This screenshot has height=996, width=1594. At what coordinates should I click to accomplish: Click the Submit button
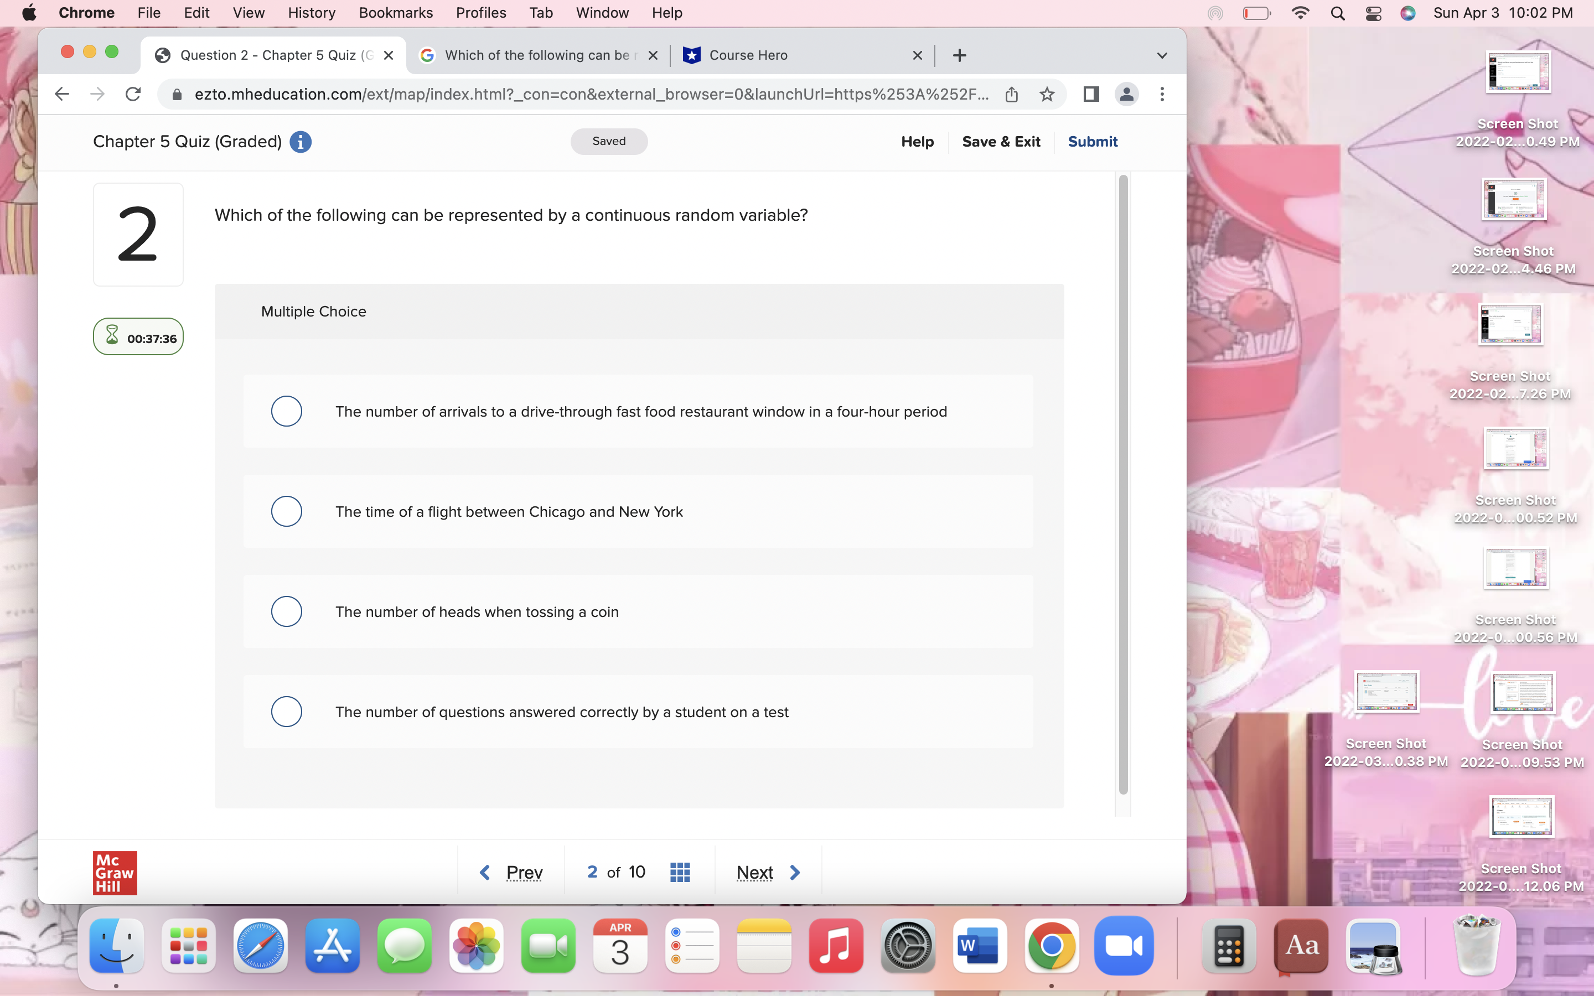coord(1092,142)
